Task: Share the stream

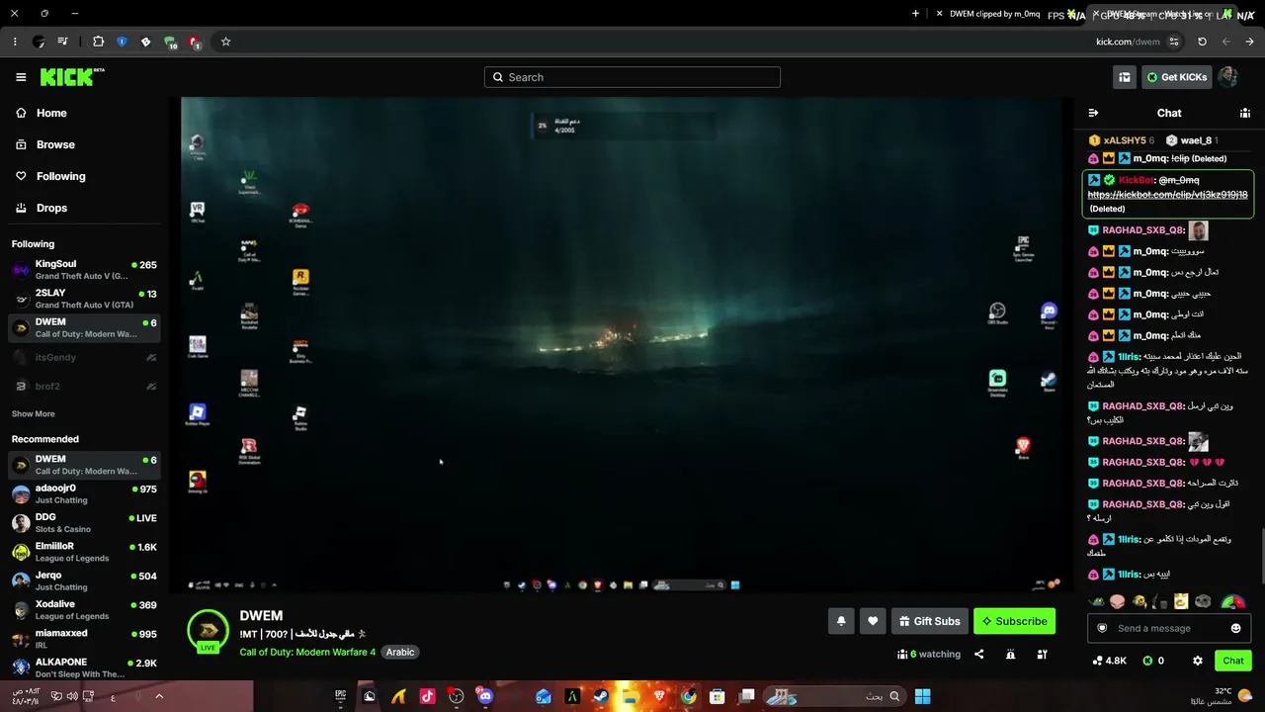Action: click(x=979, y=654)
